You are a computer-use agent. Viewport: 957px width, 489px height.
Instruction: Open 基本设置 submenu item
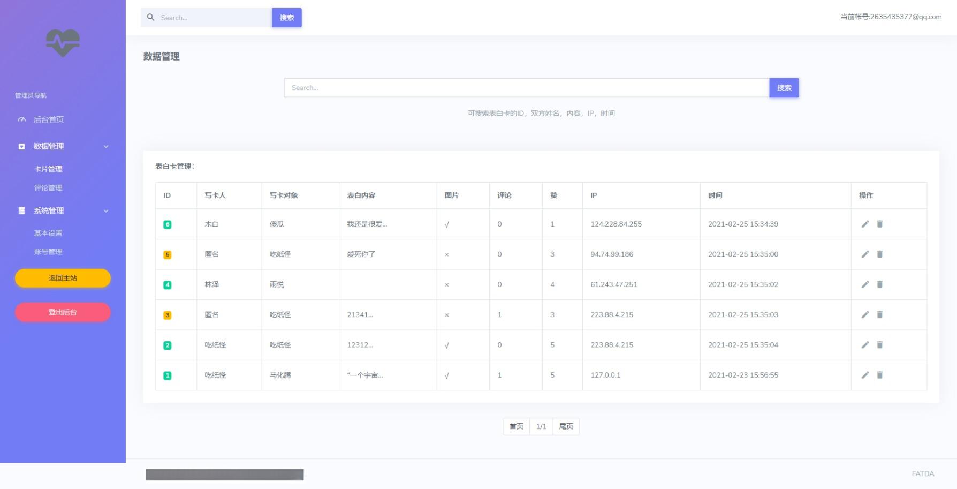pos(48,233)
